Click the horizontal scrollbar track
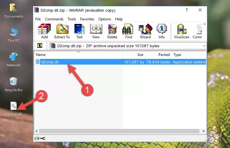230x148 pixels. [119, 131]
